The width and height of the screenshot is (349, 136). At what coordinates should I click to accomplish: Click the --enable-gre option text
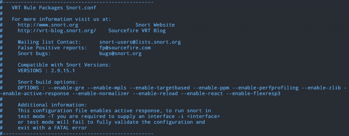coord(66,88)
